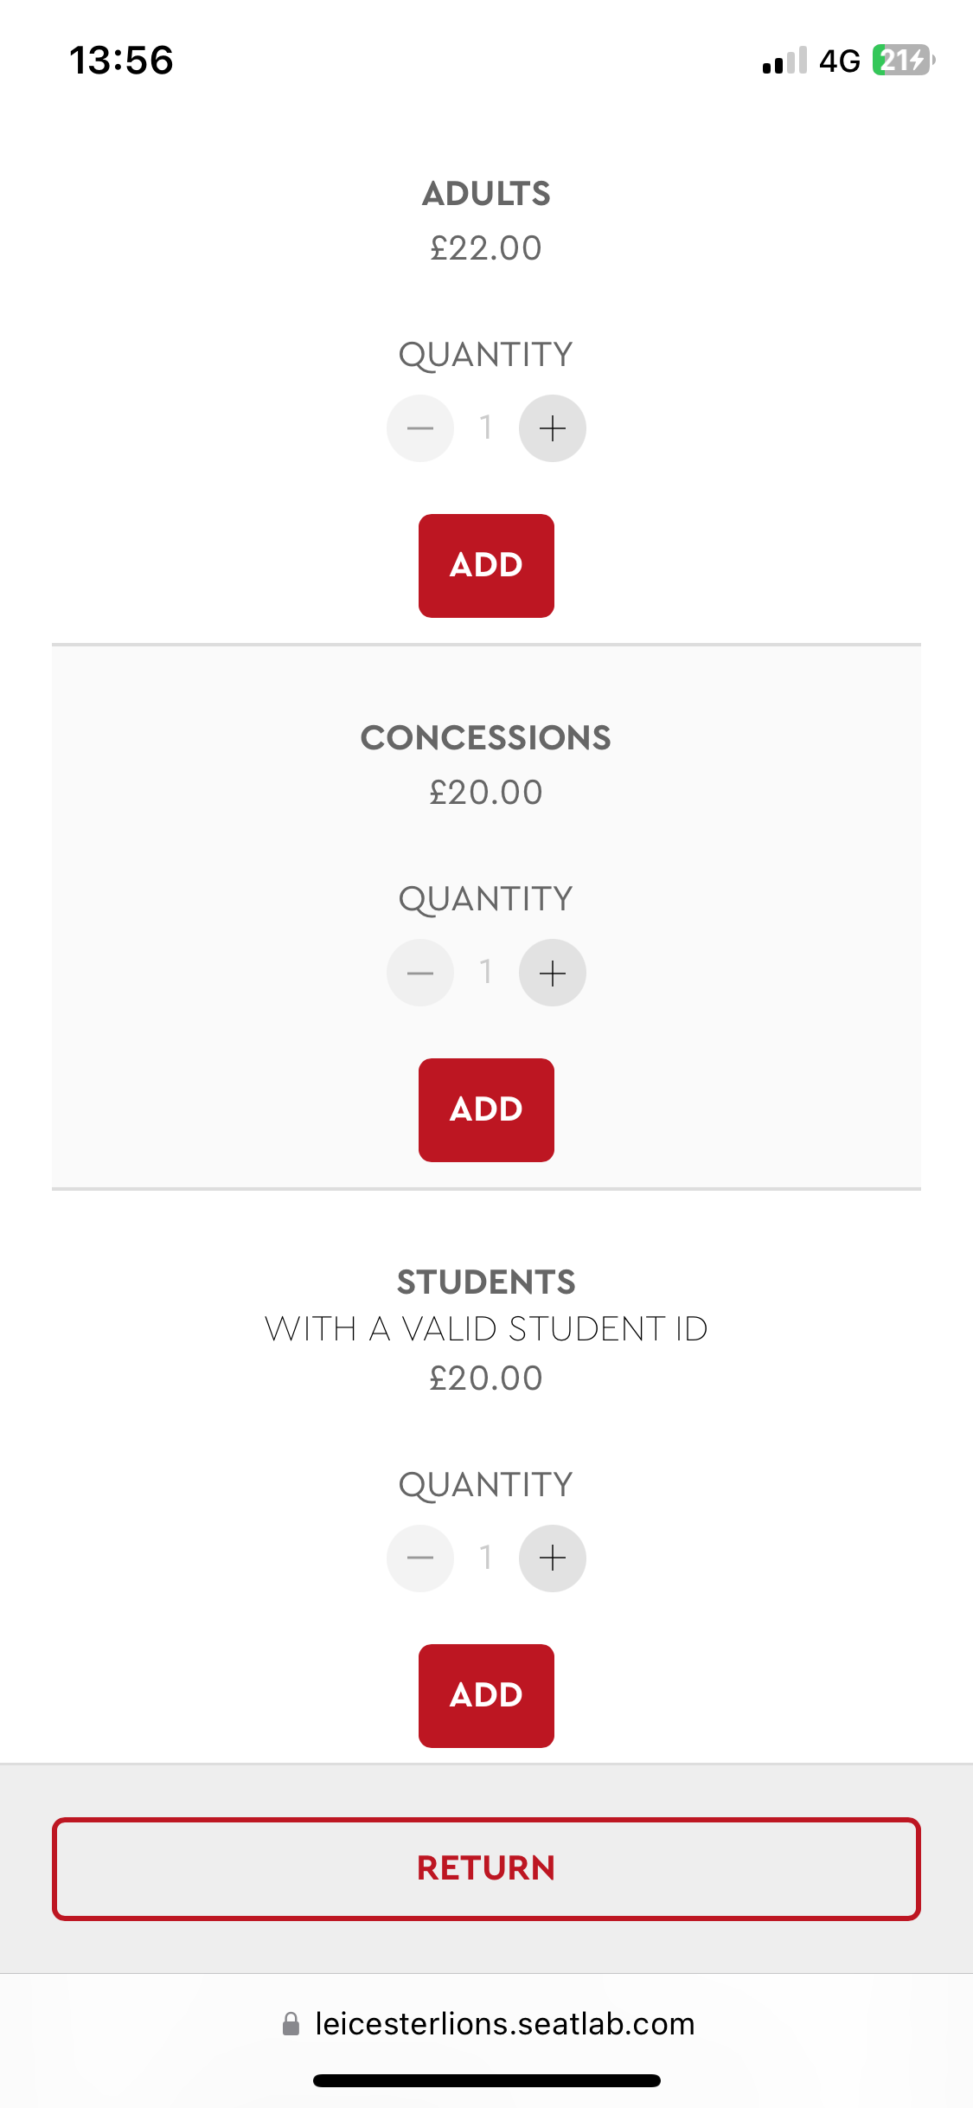This screenshot has width=973, height=2108.
Task: Tap the cellular signal bars icon
Action: 784,61
